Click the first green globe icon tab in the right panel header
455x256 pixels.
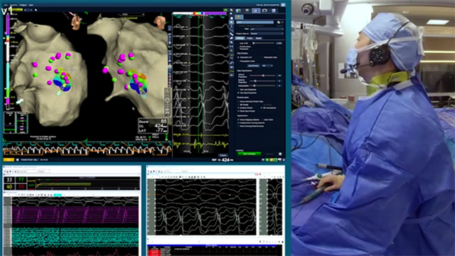tap(238, 11)
